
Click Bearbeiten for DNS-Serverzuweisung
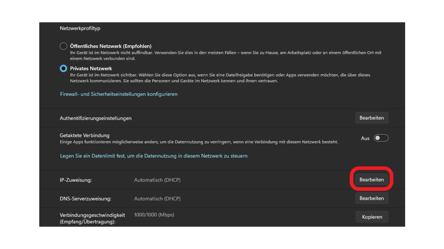click(372, 198)
